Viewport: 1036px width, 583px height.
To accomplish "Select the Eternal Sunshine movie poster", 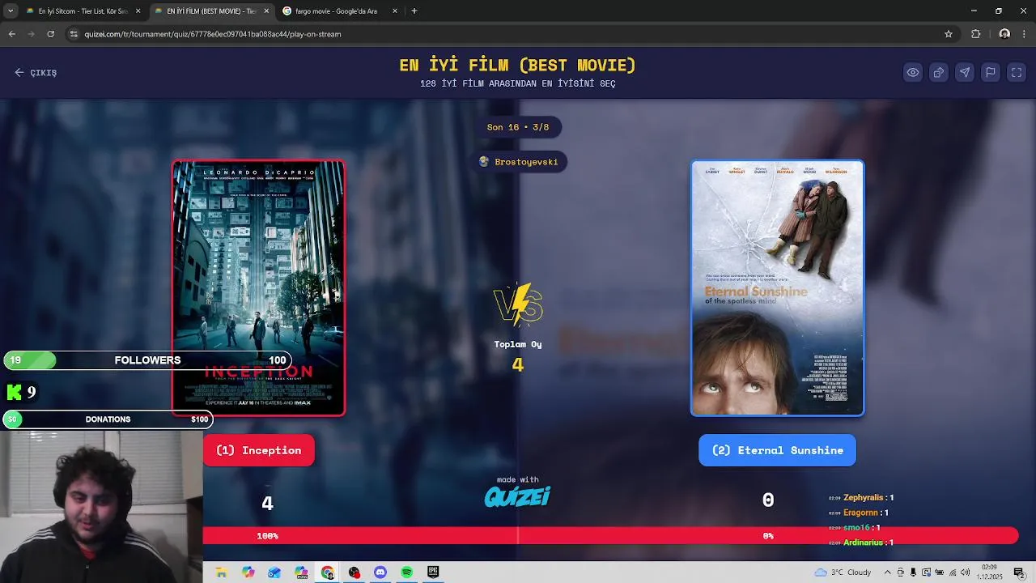I will click(x=777, y=287).
